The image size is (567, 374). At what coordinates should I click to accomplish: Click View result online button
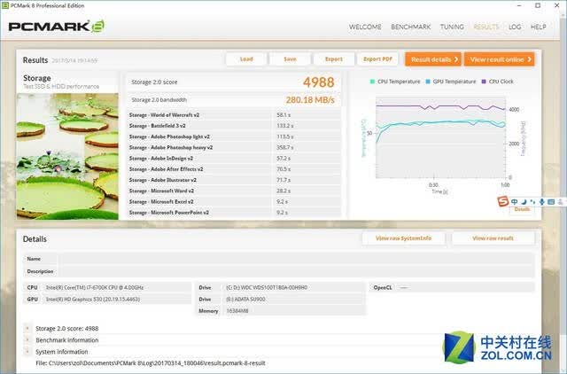tap(500, 59)
